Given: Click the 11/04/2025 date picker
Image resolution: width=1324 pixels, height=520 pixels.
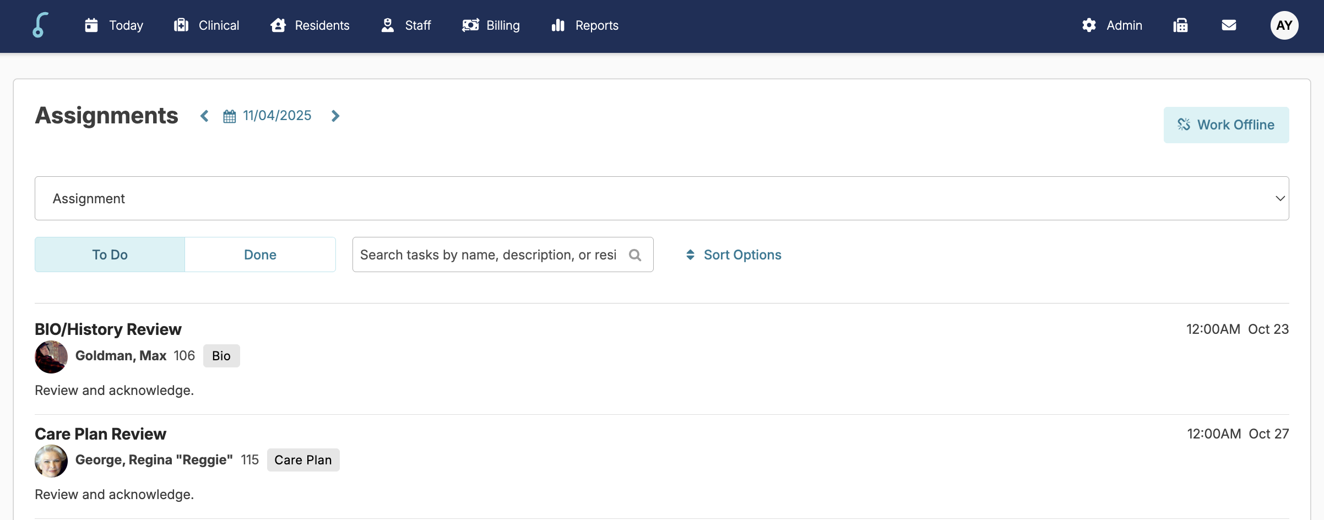Looking at the screenshot, I should point(277,116).
